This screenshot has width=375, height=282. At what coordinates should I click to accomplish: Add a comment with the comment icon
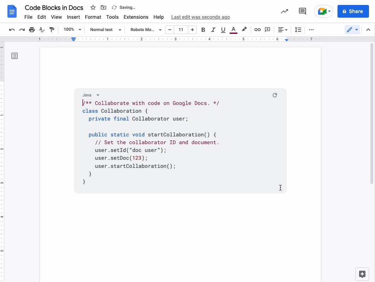pos(268,30)
